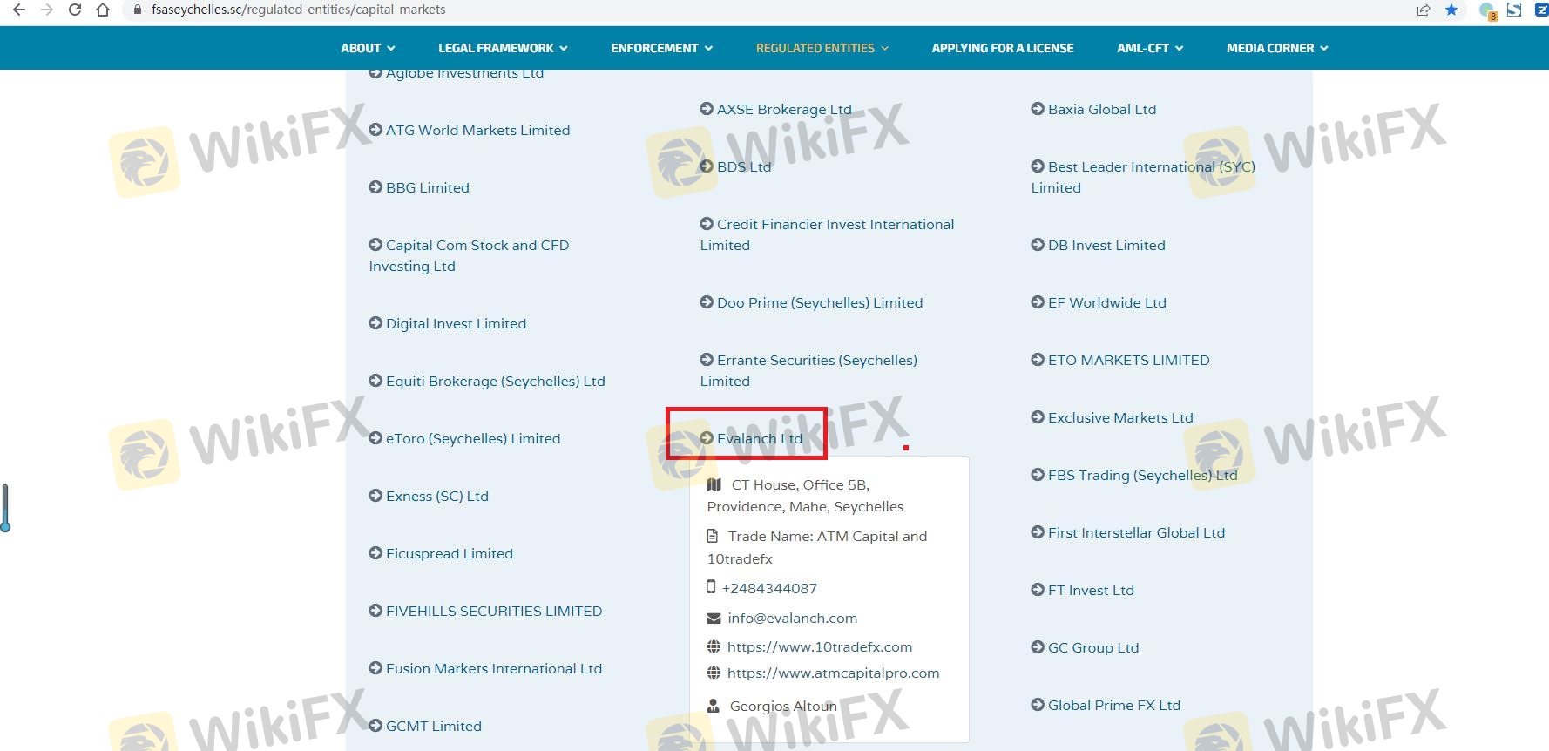
Task: Visit the https://www.10tradefx.com link
Action: [x=820, y=646]
